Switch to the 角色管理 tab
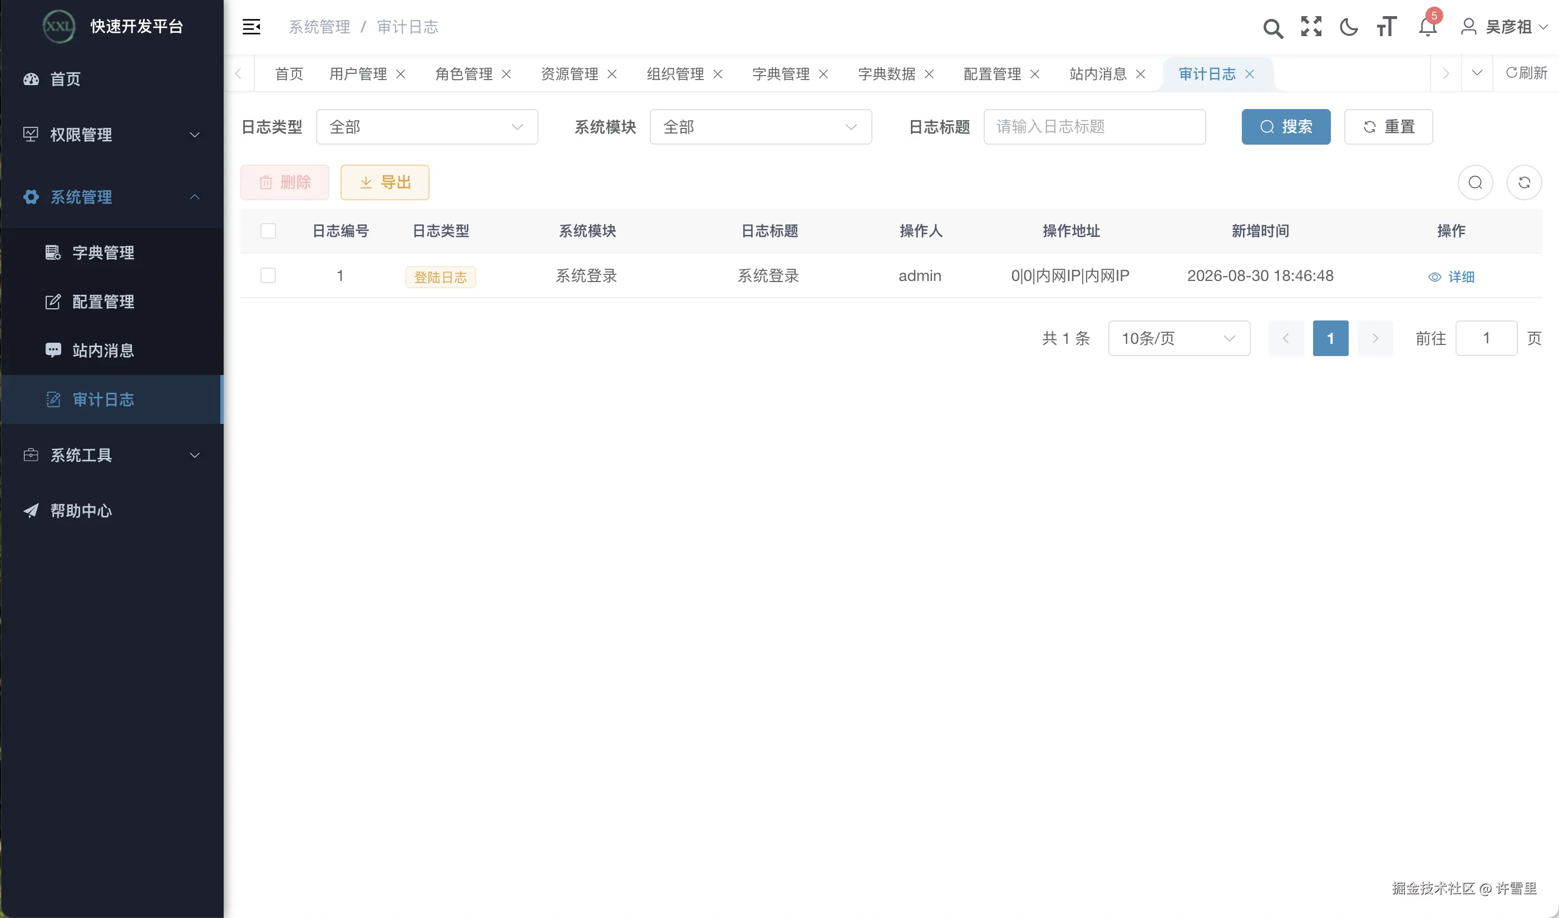Image resolution: width=1559 pixels, height=918 pixels. [464, 74]
